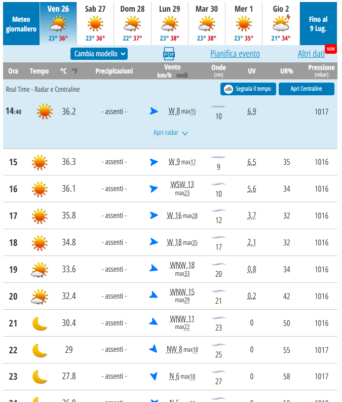Click wind value NW 8 max18

pyautogui.click(x=182, y=349)
